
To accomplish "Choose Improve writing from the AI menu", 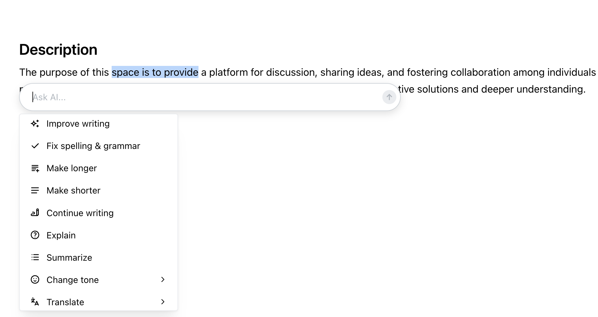I will (78, 123).
